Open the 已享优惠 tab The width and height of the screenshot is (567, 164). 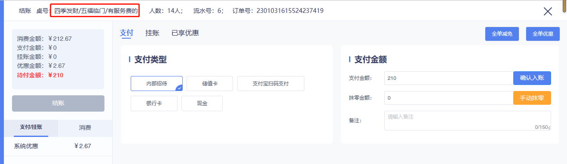coord(185,33)
